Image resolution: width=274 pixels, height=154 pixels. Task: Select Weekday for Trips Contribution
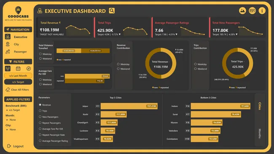point(195,64)
